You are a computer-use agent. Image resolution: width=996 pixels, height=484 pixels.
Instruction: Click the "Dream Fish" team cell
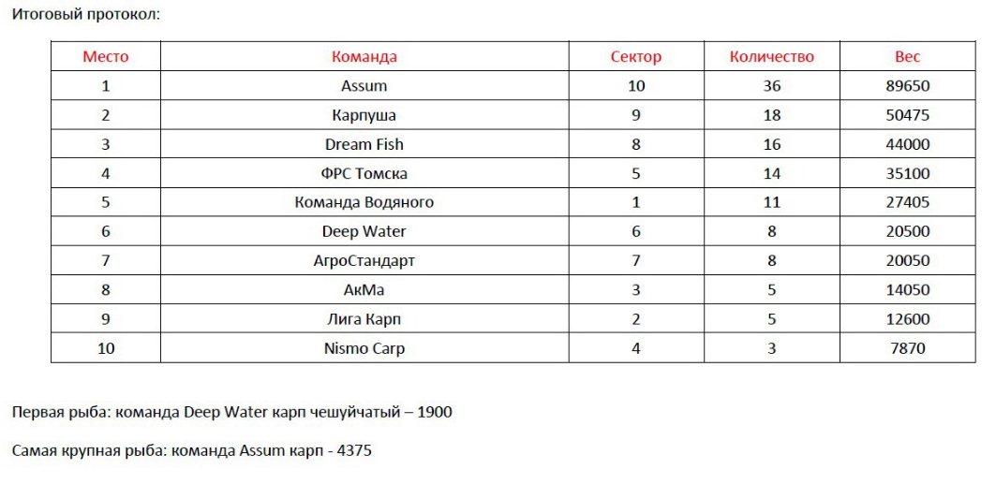[x=364, y=144]
